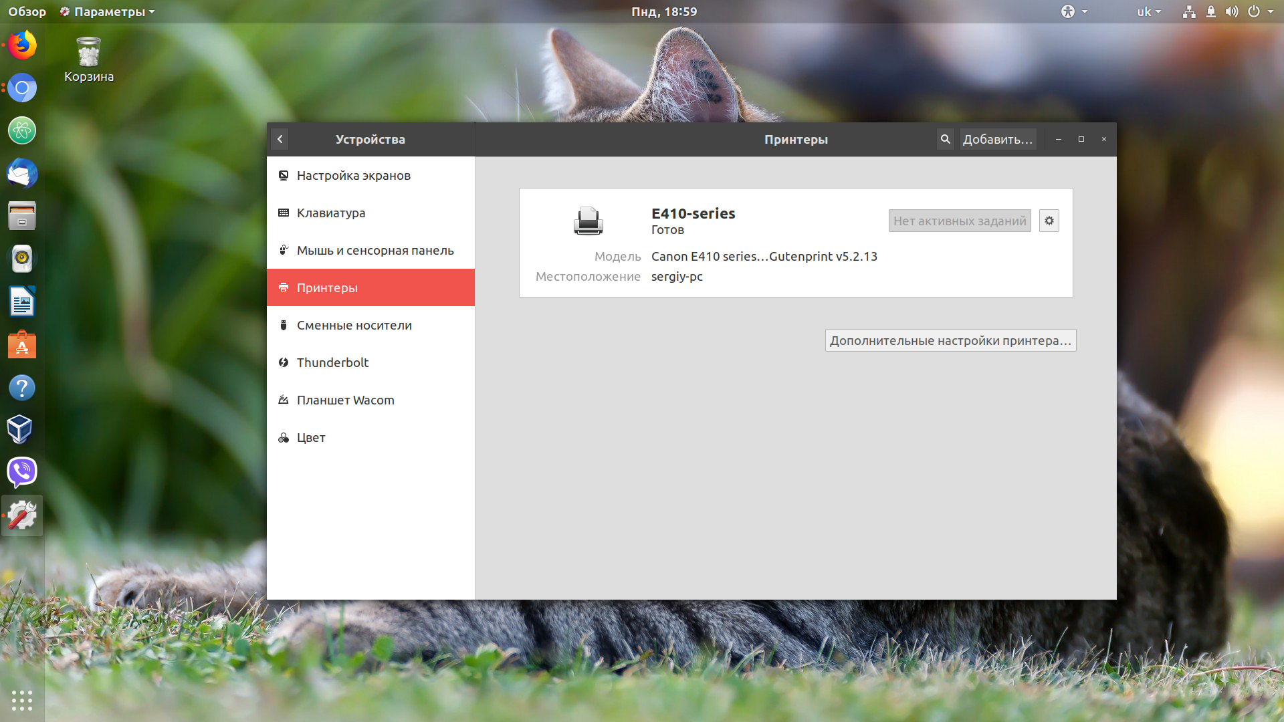Click the notification bell icon in top bar
The width and height of the screenshot is (1284, 722).
point(1210,11)
